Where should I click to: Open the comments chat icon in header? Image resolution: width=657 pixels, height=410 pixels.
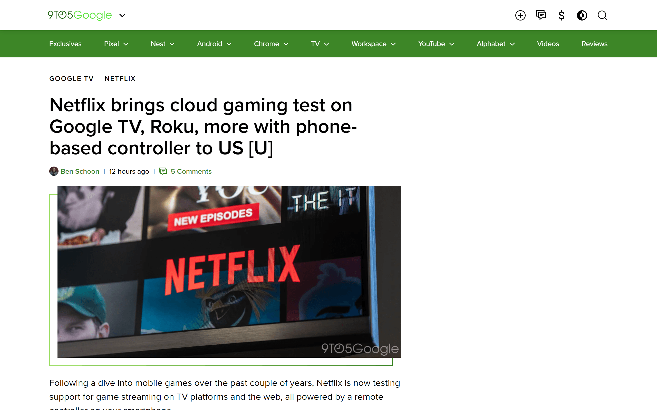tap(541, 15)
